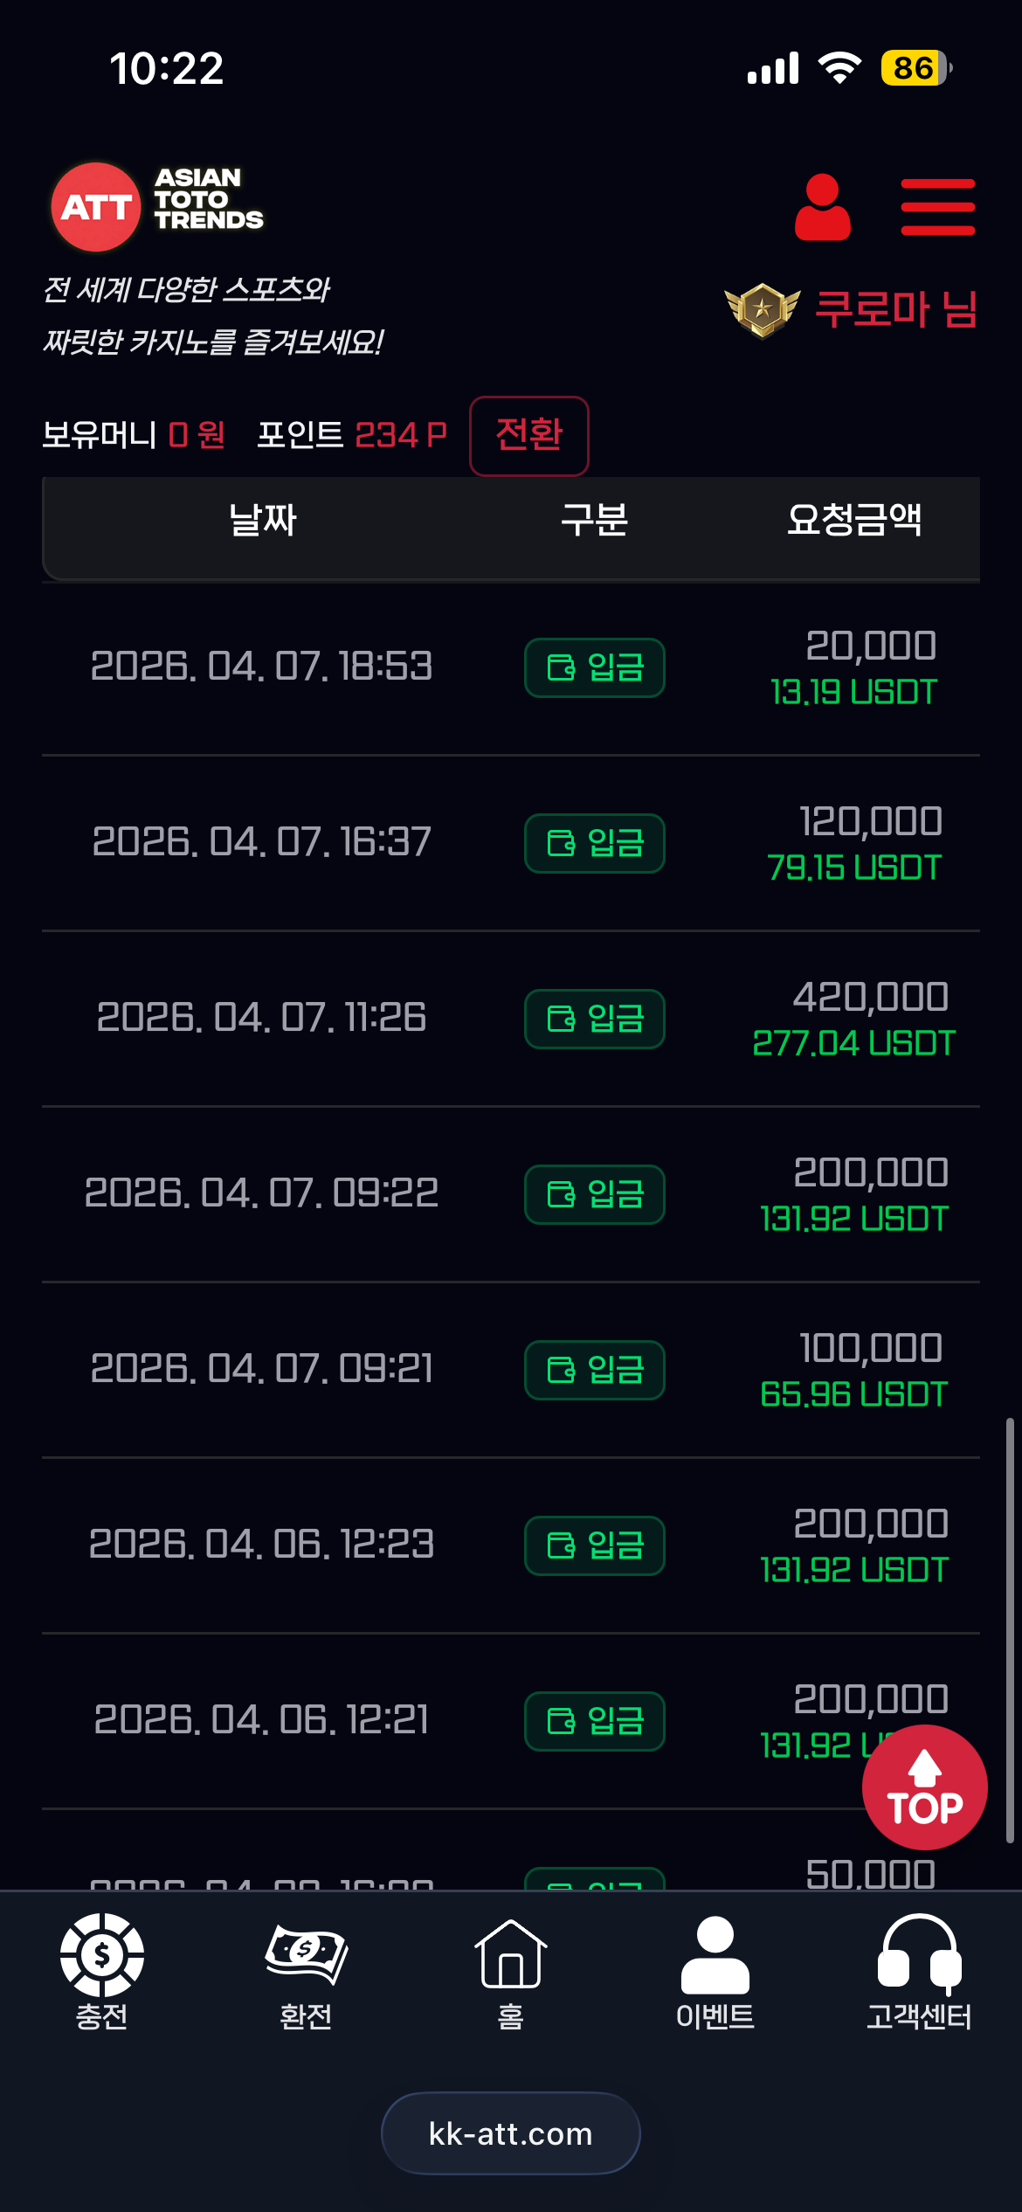
Task: Open the red hamburger menu
Action: point(937,207)
